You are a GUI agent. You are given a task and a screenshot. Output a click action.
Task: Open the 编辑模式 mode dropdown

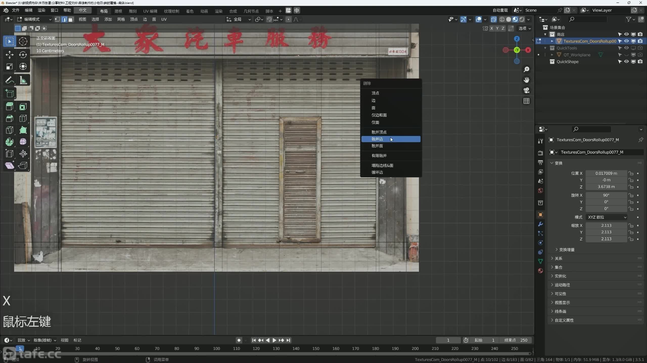click(34, 19)
